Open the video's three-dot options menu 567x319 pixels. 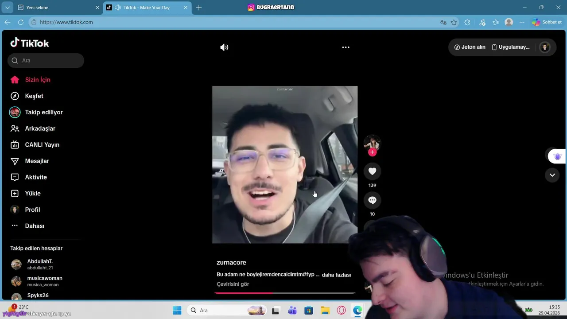pos(346,47)
